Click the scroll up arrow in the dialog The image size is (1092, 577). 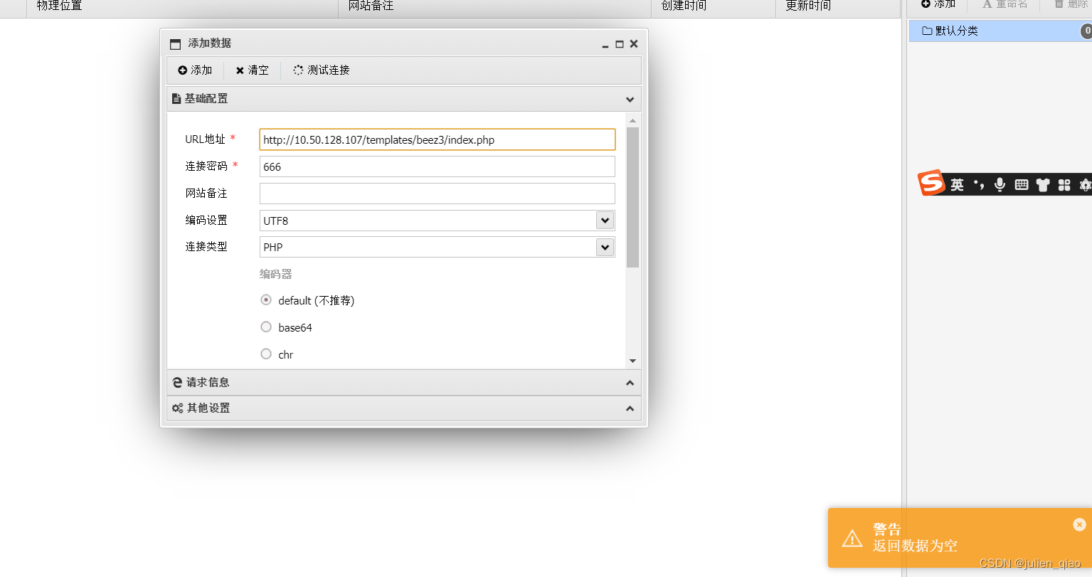coord(632,120)
